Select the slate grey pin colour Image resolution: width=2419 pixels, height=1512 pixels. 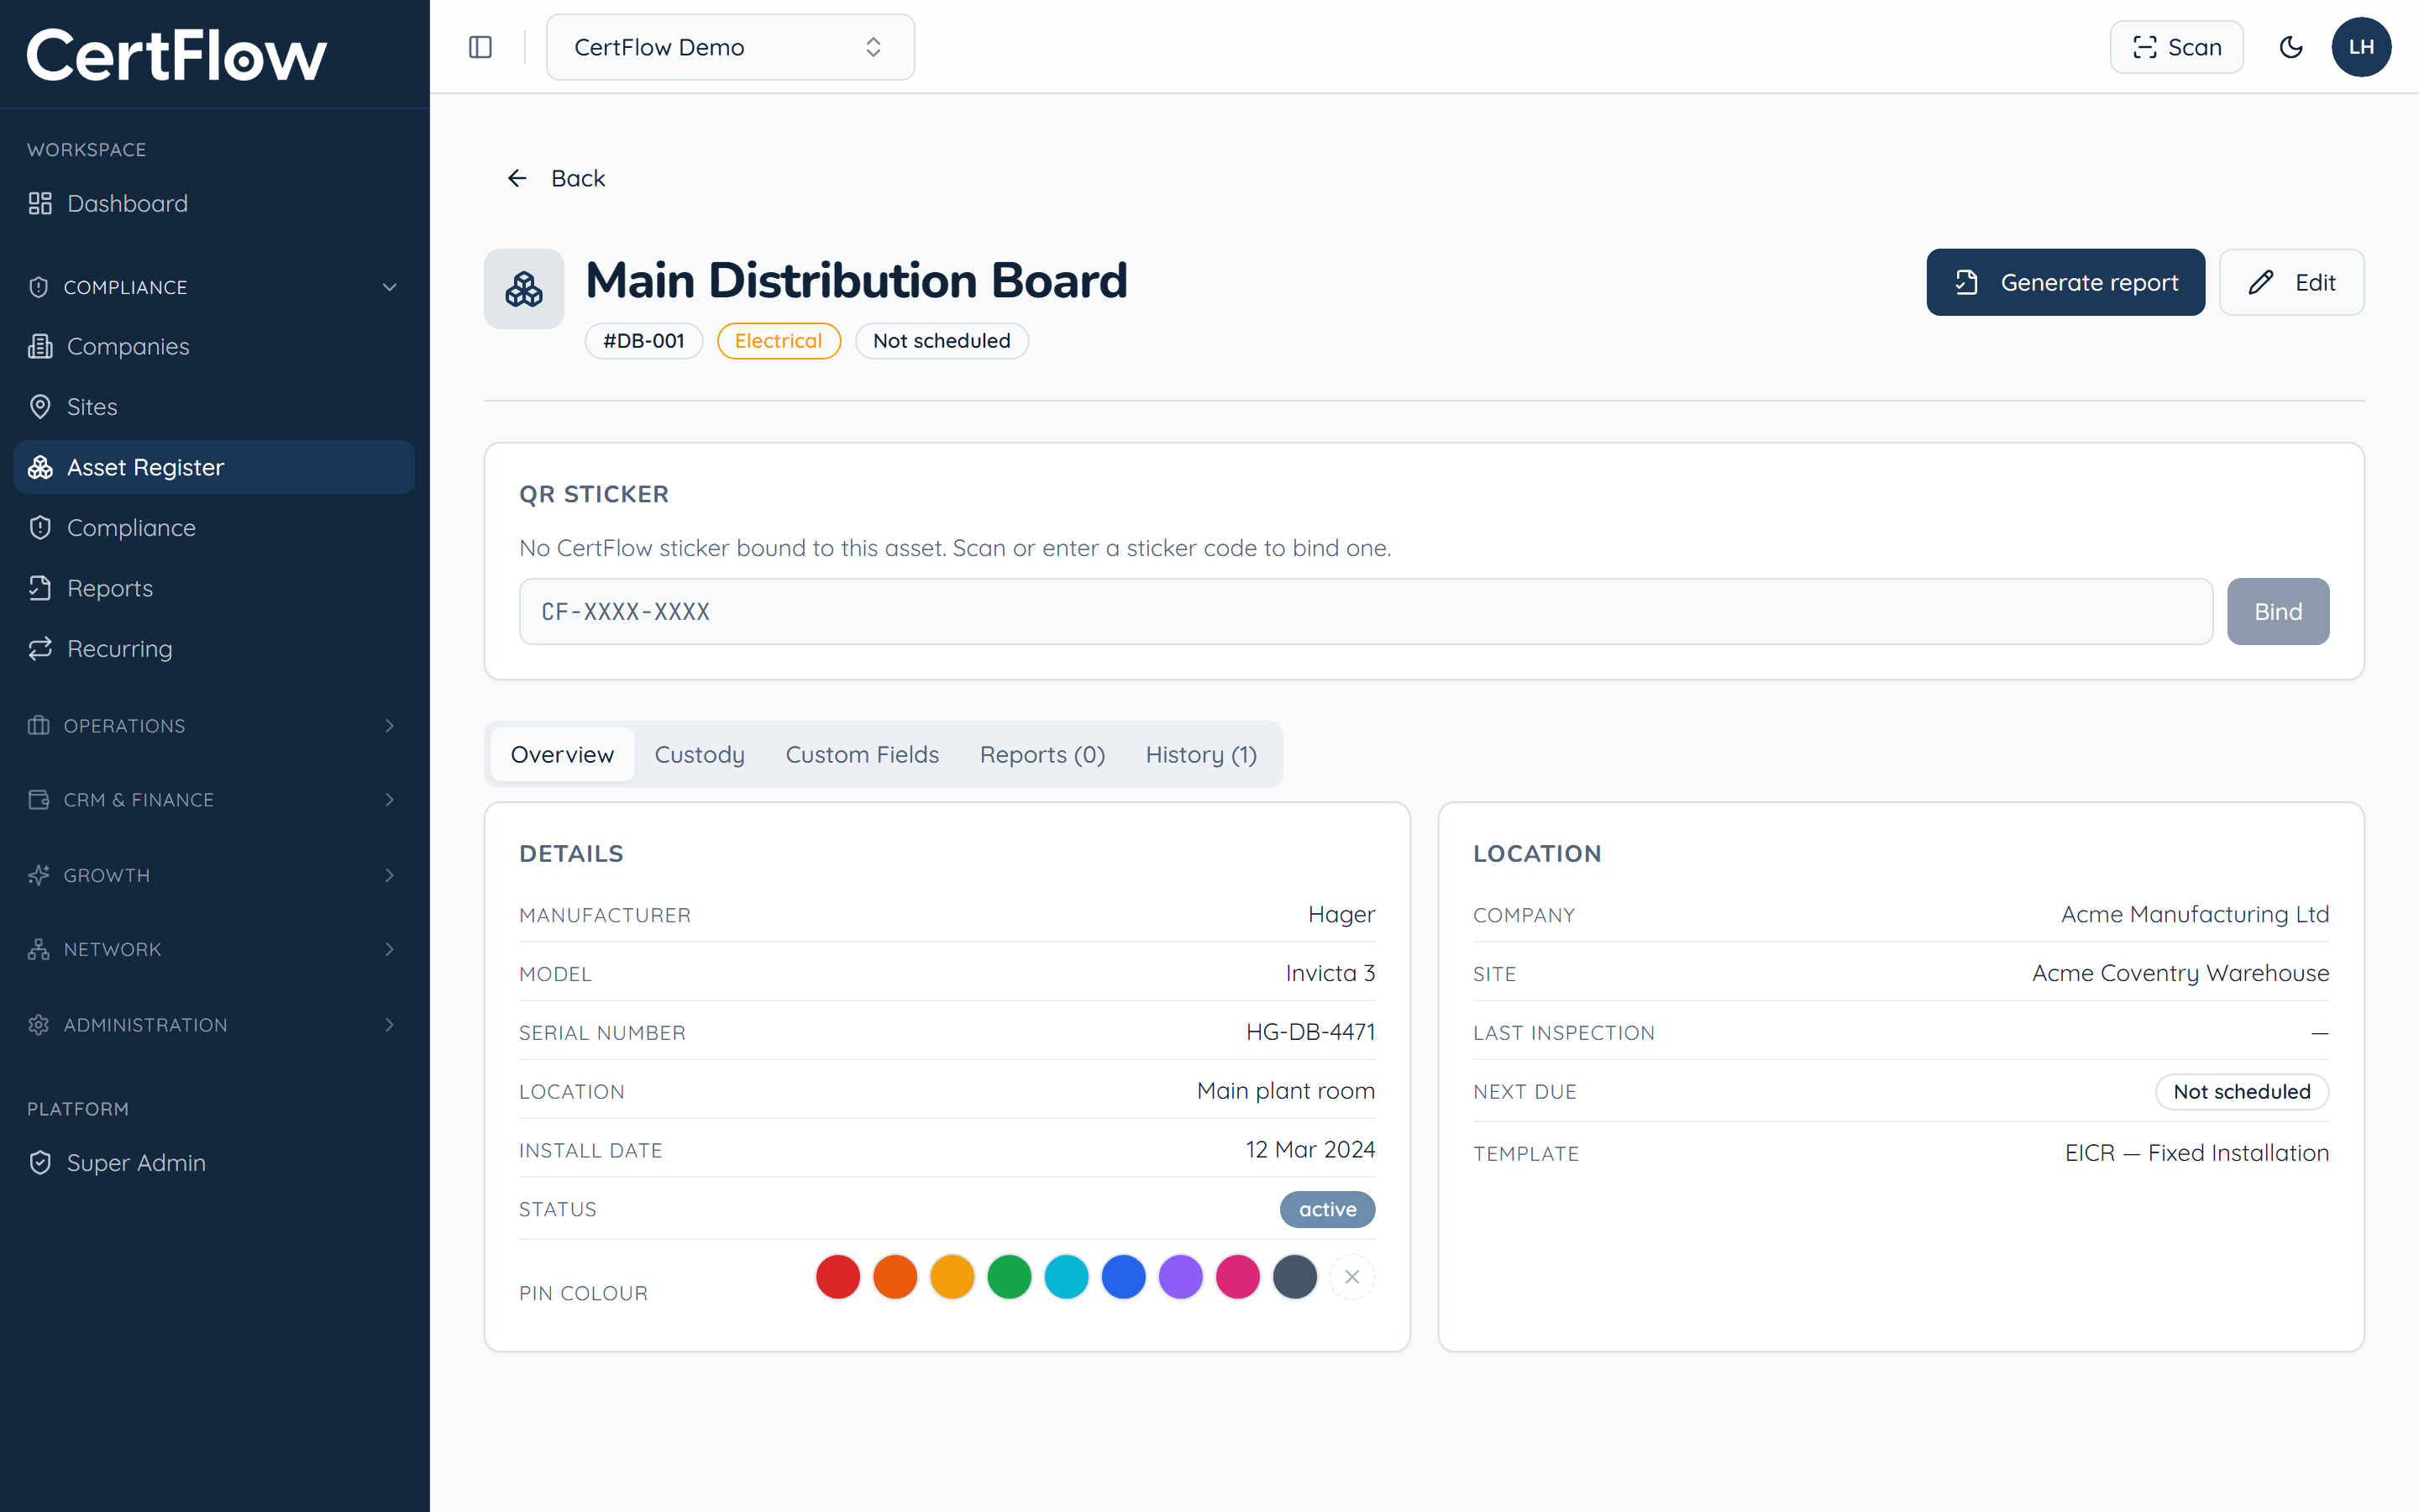[x=1294, y=1277]
